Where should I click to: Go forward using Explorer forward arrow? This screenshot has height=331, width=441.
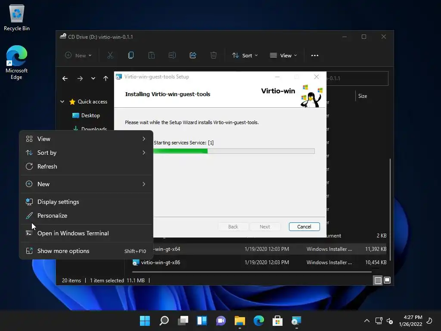[80, 78]
